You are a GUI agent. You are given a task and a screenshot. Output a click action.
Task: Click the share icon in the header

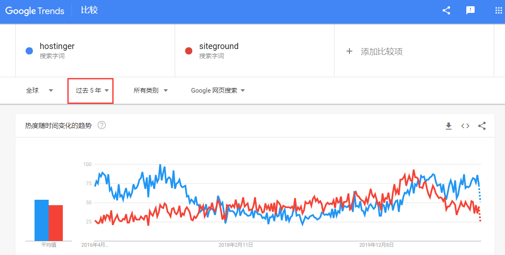click(x=446, y=11)
